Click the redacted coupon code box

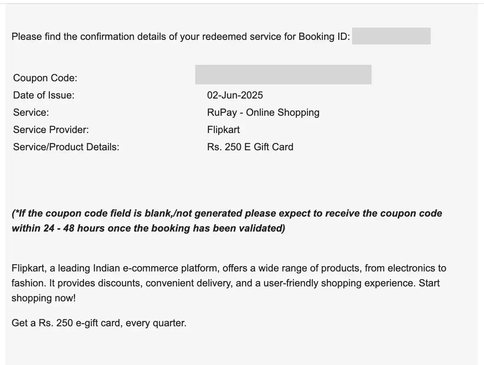(283, 74)
